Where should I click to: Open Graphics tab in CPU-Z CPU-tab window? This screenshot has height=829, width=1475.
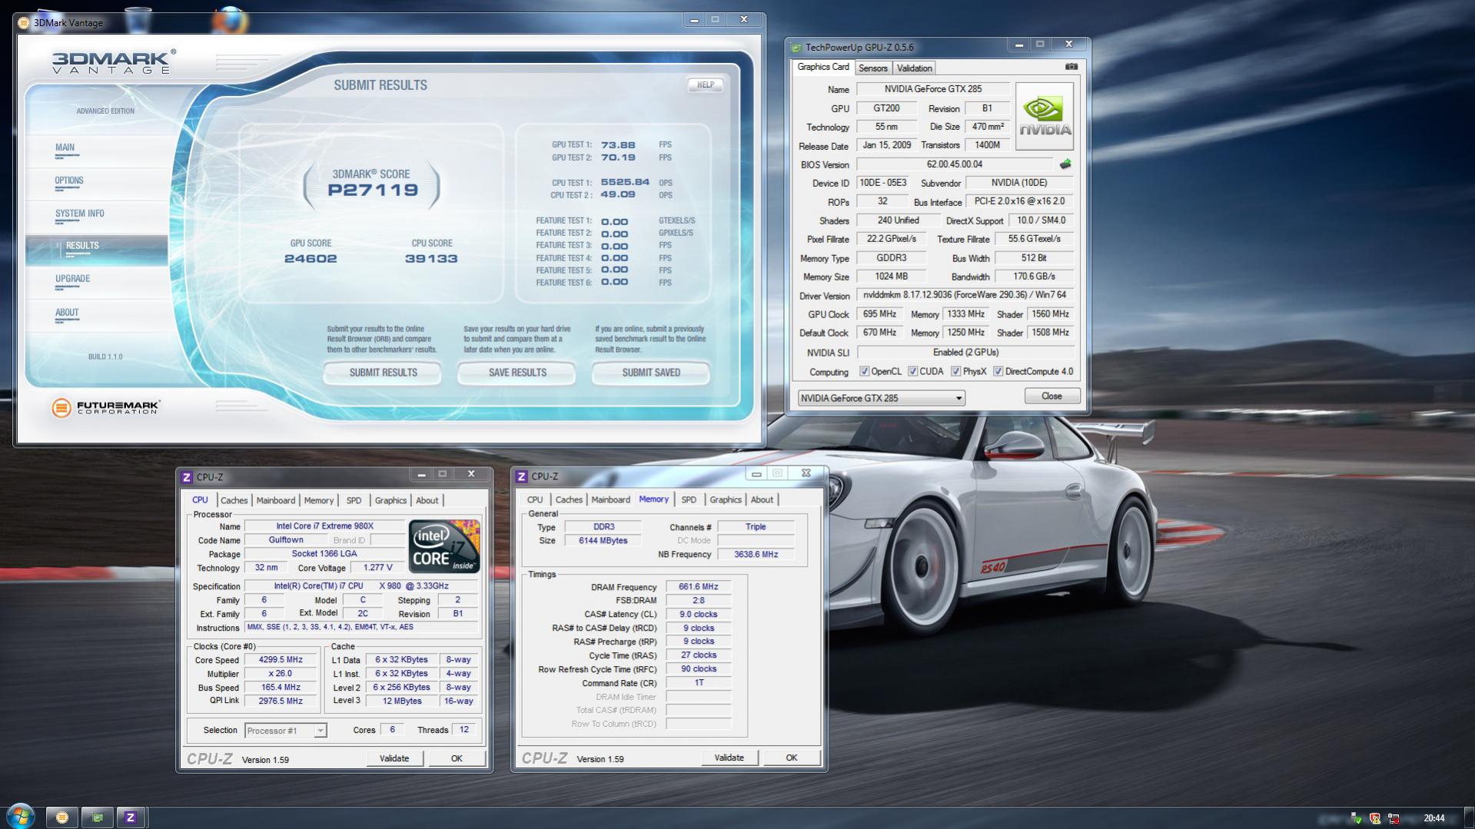click(390, 500)
